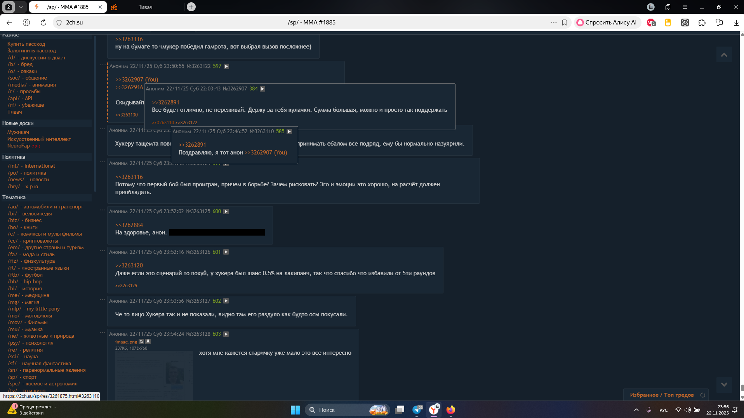Open Купить пасскод link
This screenshot has height=418, width=744.
coord(26,44)
